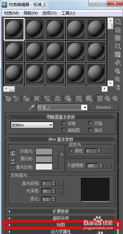Select the first sample slot sphere
123x234 pixels.
(x=14, y=29)
